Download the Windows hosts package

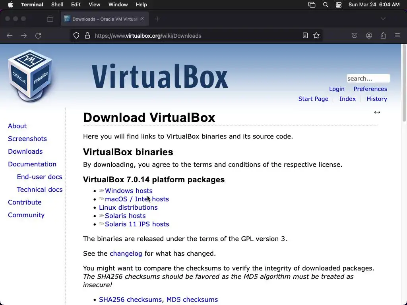128,191
